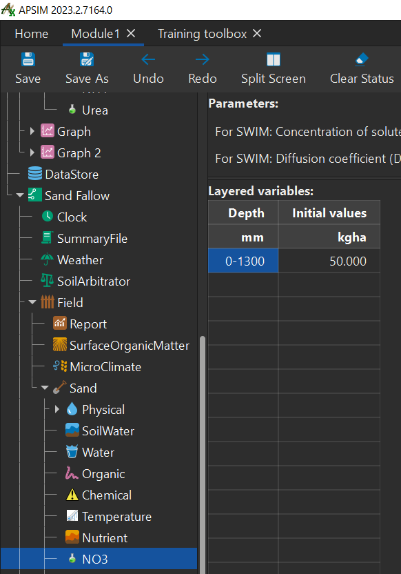Select the DataStore database icon
This screenshot has height=574, width=401.
click(35, 174)
